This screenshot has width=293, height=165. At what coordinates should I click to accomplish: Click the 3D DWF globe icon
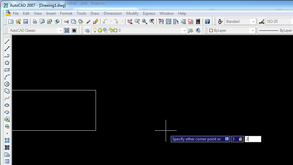[57, 21]
